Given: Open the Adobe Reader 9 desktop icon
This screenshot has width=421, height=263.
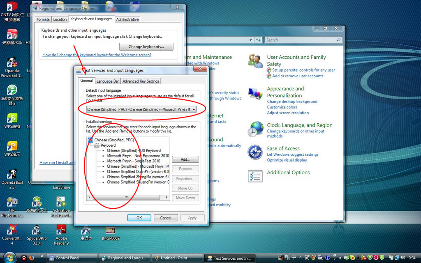Looking at the screenshot, I should pos(61,235).
